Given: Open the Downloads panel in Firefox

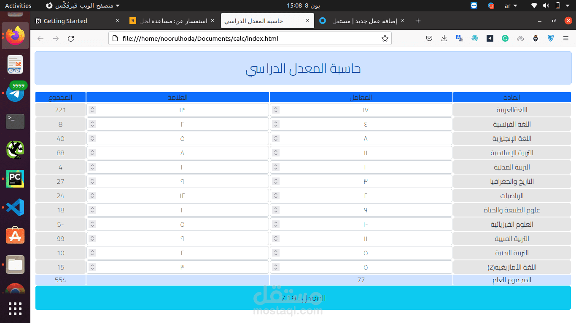Looking at the screenshot, I should [444, 38].
